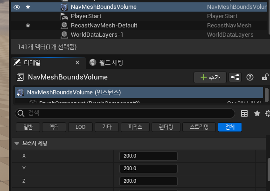Open blueprint/hierarchy button next to 추가
Viewport: 270px width, 191px height.
pyautogui.click(x=235, y=78)
